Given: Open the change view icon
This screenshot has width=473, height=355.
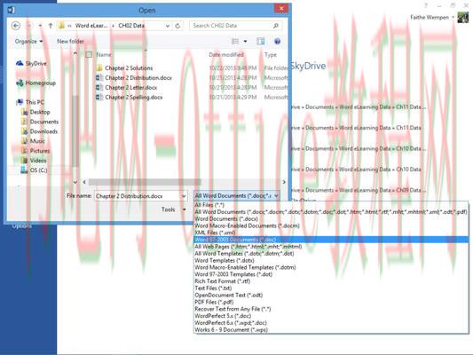Looking at the screenshot, I should tap(235, 42).
